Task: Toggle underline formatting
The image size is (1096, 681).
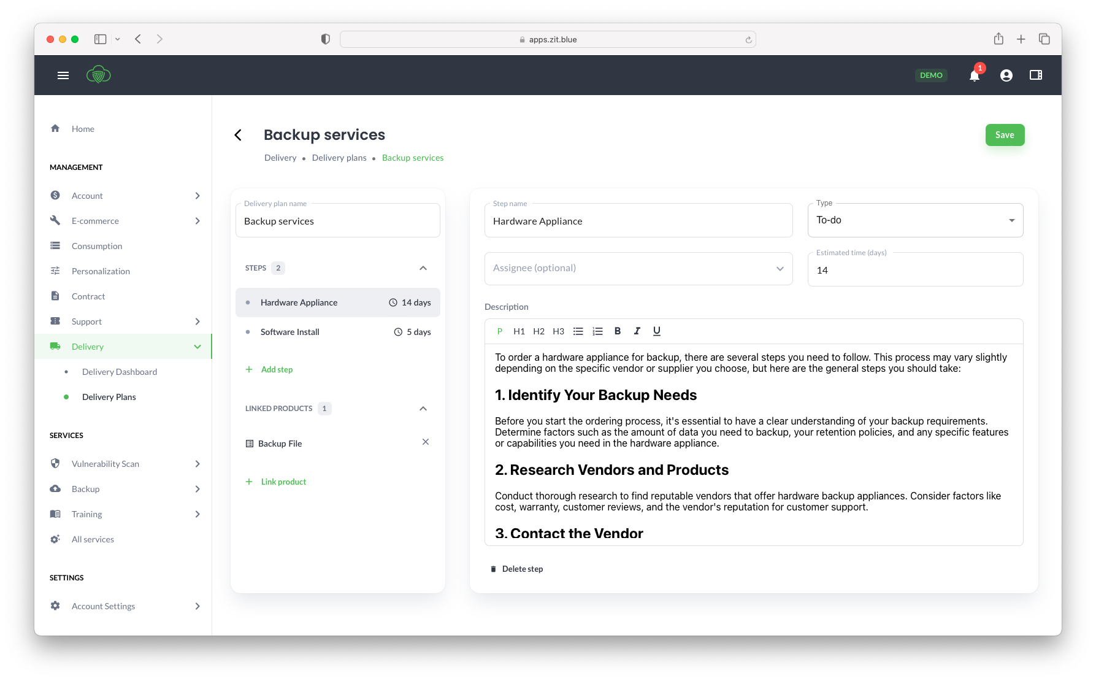Action: click(657, 331)
